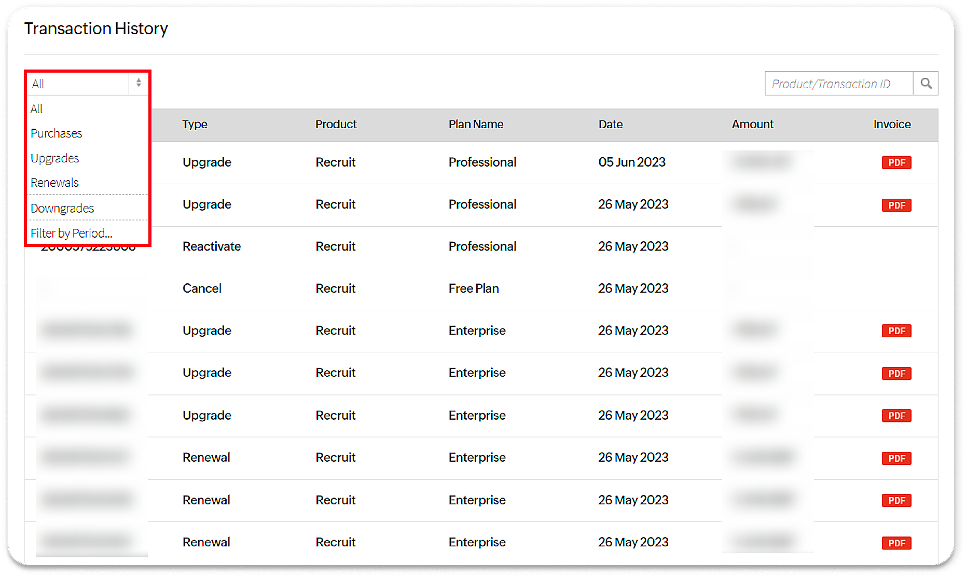Screen dimensions: 966x577
Task: Open PDF invoice for second Enterprise upgrade
Action: pyautogui.click(x=896, y=373)
